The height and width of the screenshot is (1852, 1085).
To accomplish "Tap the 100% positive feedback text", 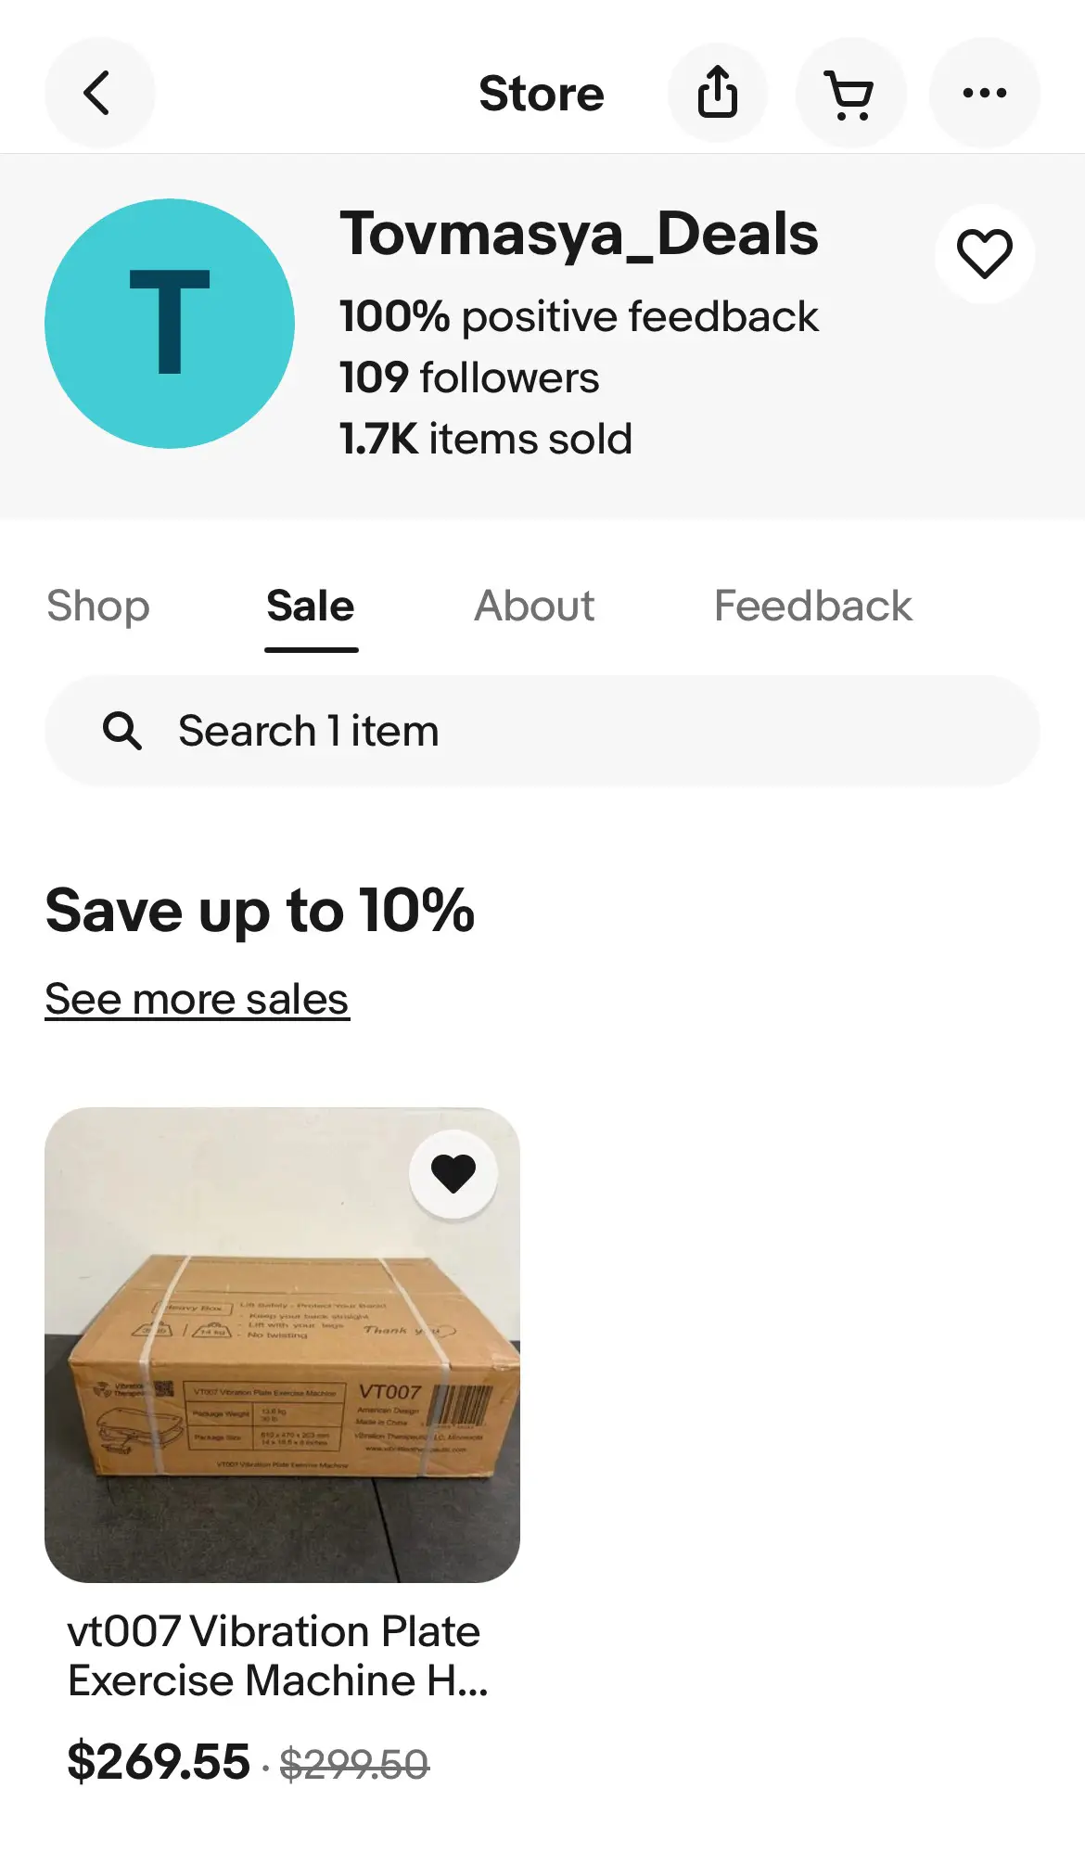I will click(579, 317).
